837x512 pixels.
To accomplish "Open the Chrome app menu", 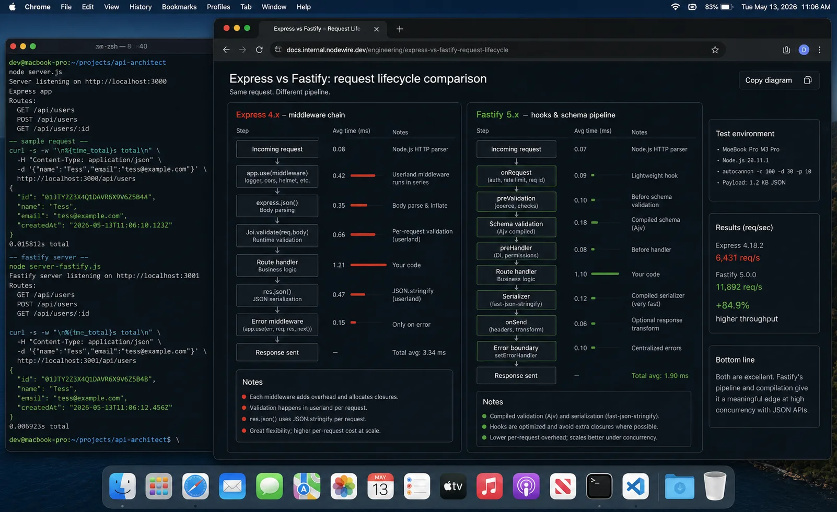I will tap(38, 7).
